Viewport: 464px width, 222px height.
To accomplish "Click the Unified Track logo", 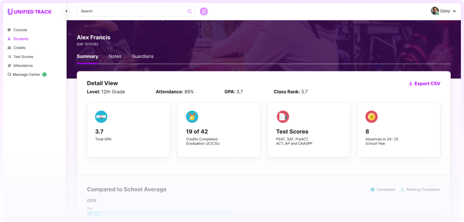I will [x=29, y=12].
